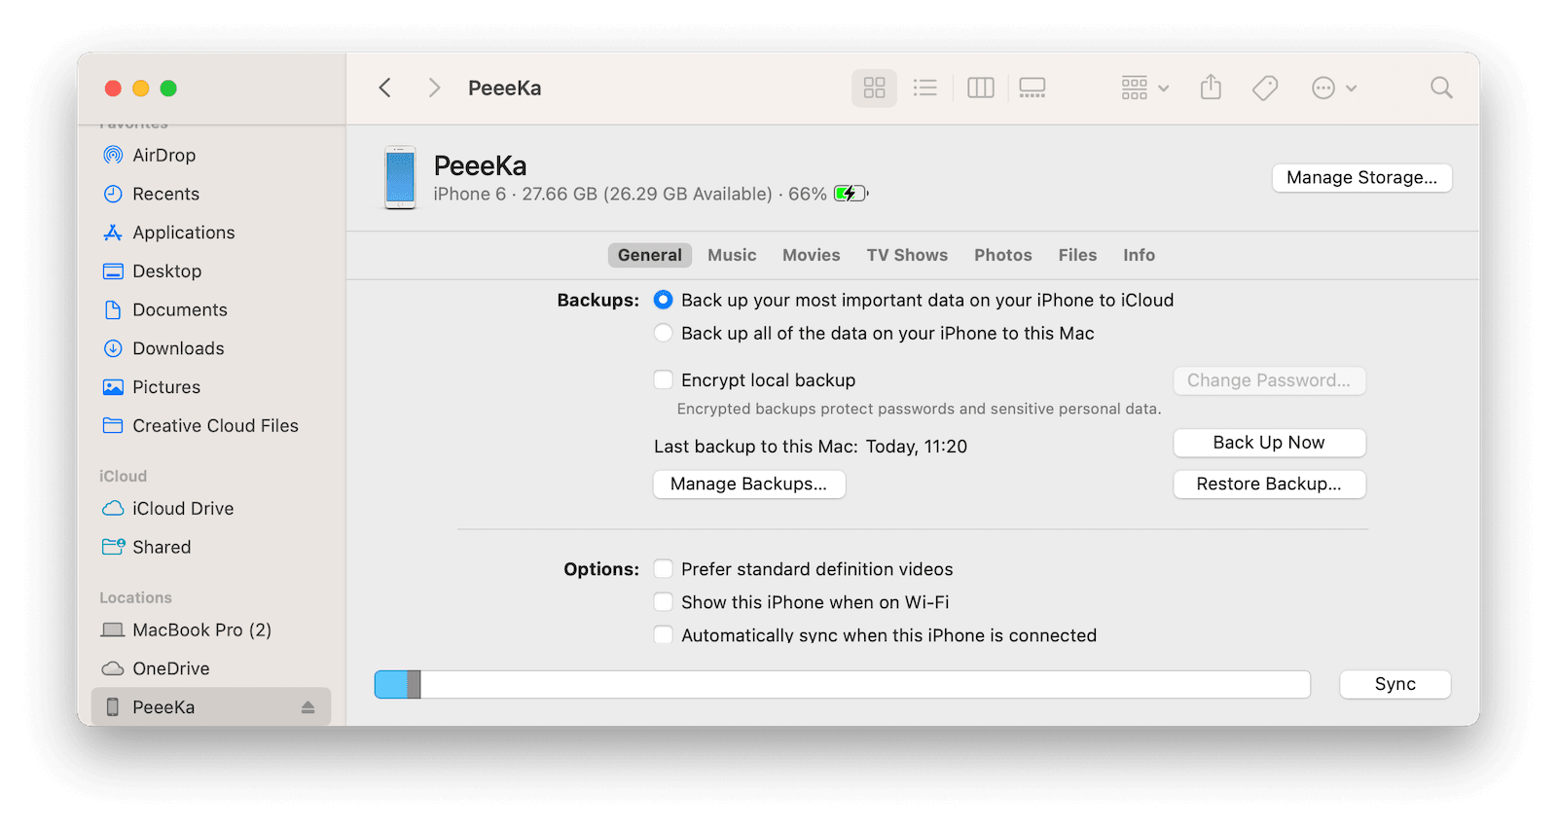
Task: Switch to column view
Action: pos(980,89)
